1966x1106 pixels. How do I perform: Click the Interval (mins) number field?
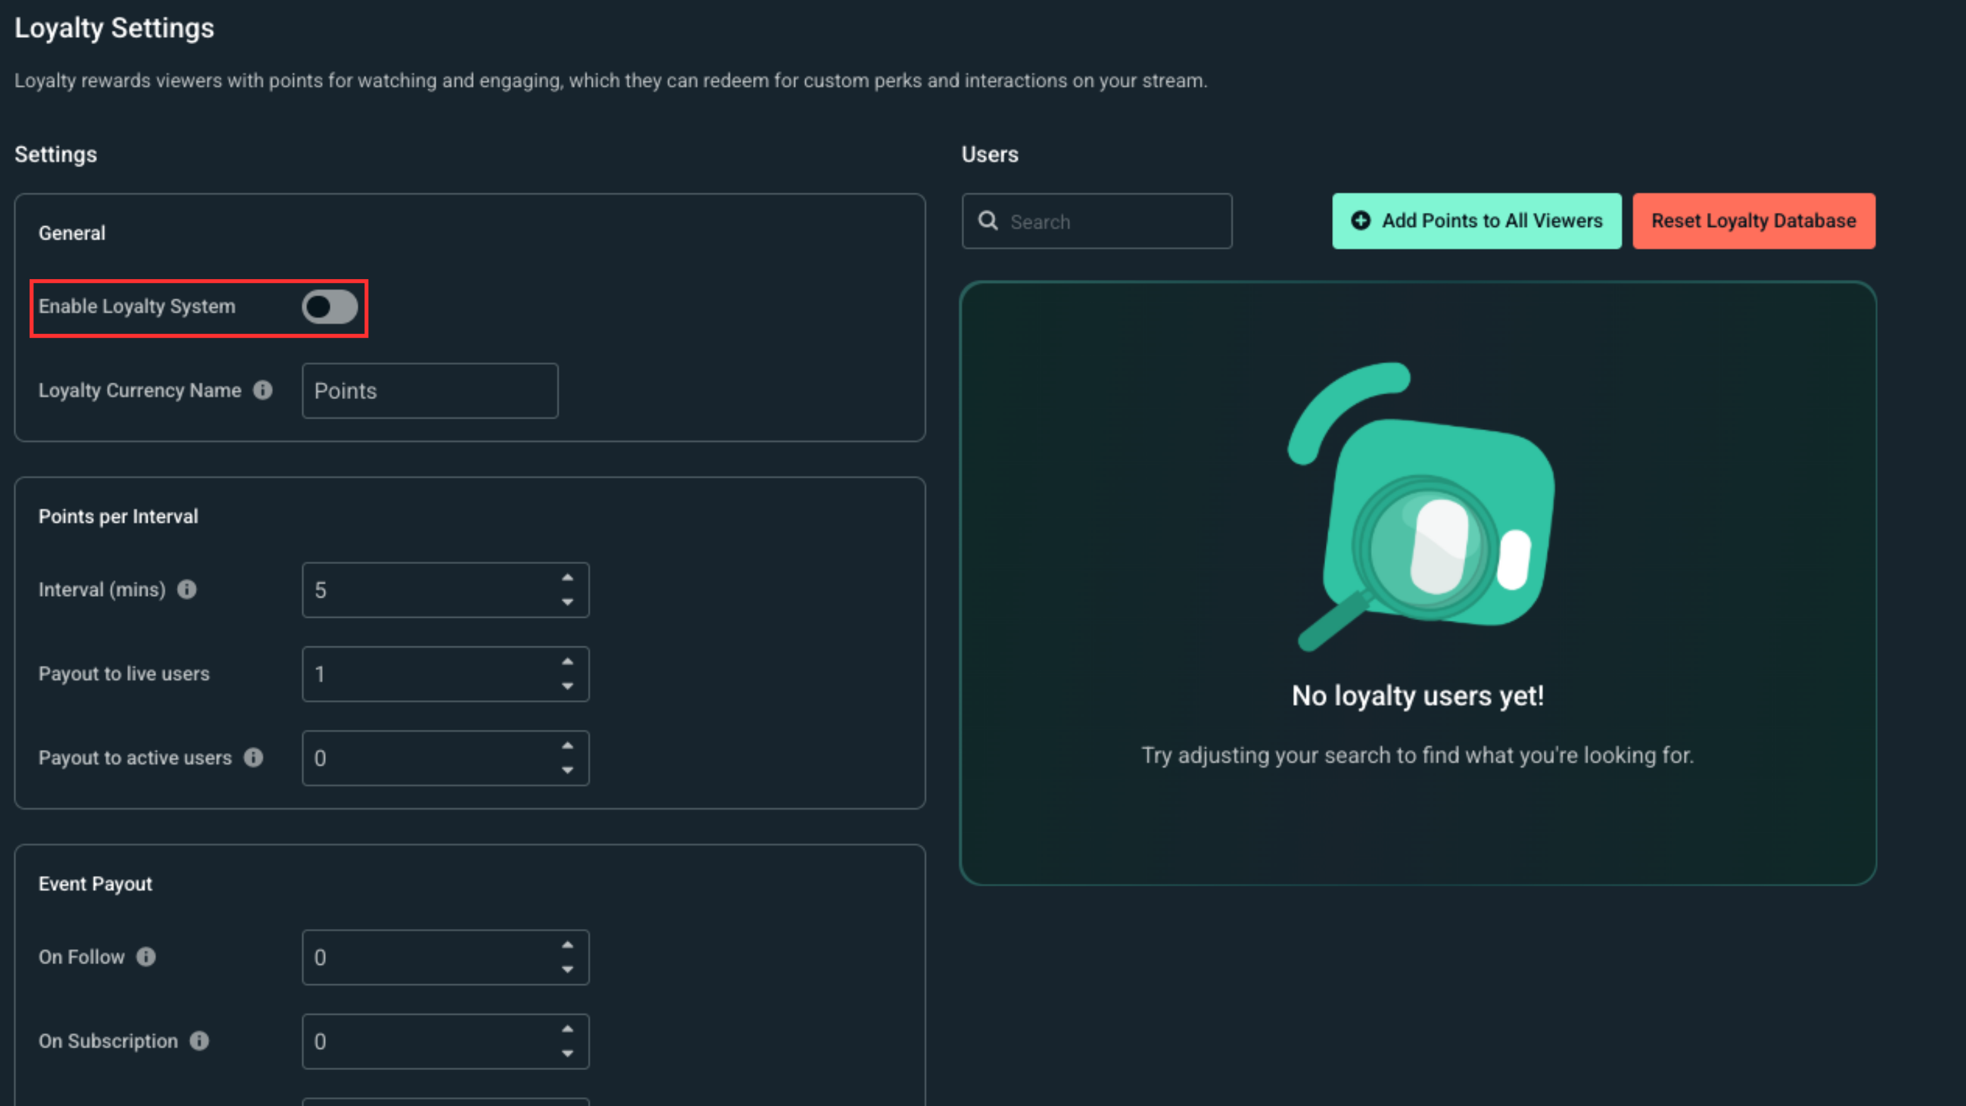445,590
